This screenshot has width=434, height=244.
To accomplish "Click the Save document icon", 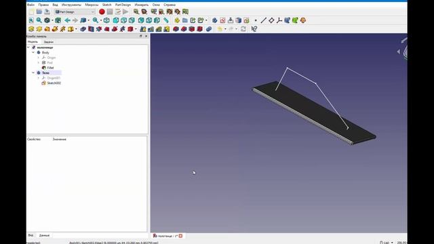I will [47, 12].
